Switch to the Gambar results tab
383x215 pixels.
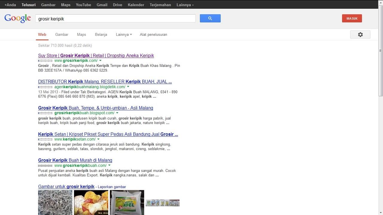(62, 35)
